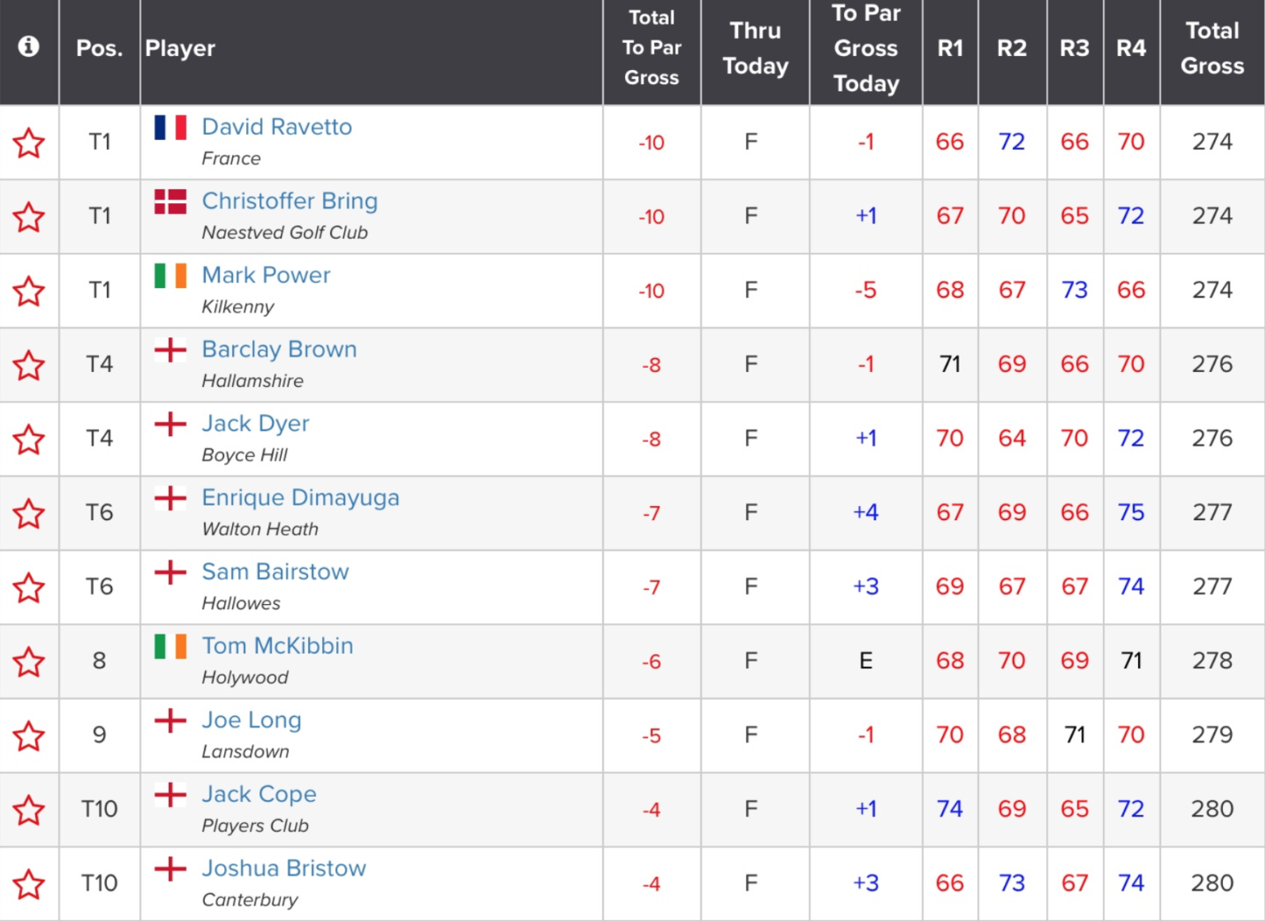Screen dimensions: 1265x921
Task: Click the England flag next to Jack Cope
Action: [x=170, y=795]
